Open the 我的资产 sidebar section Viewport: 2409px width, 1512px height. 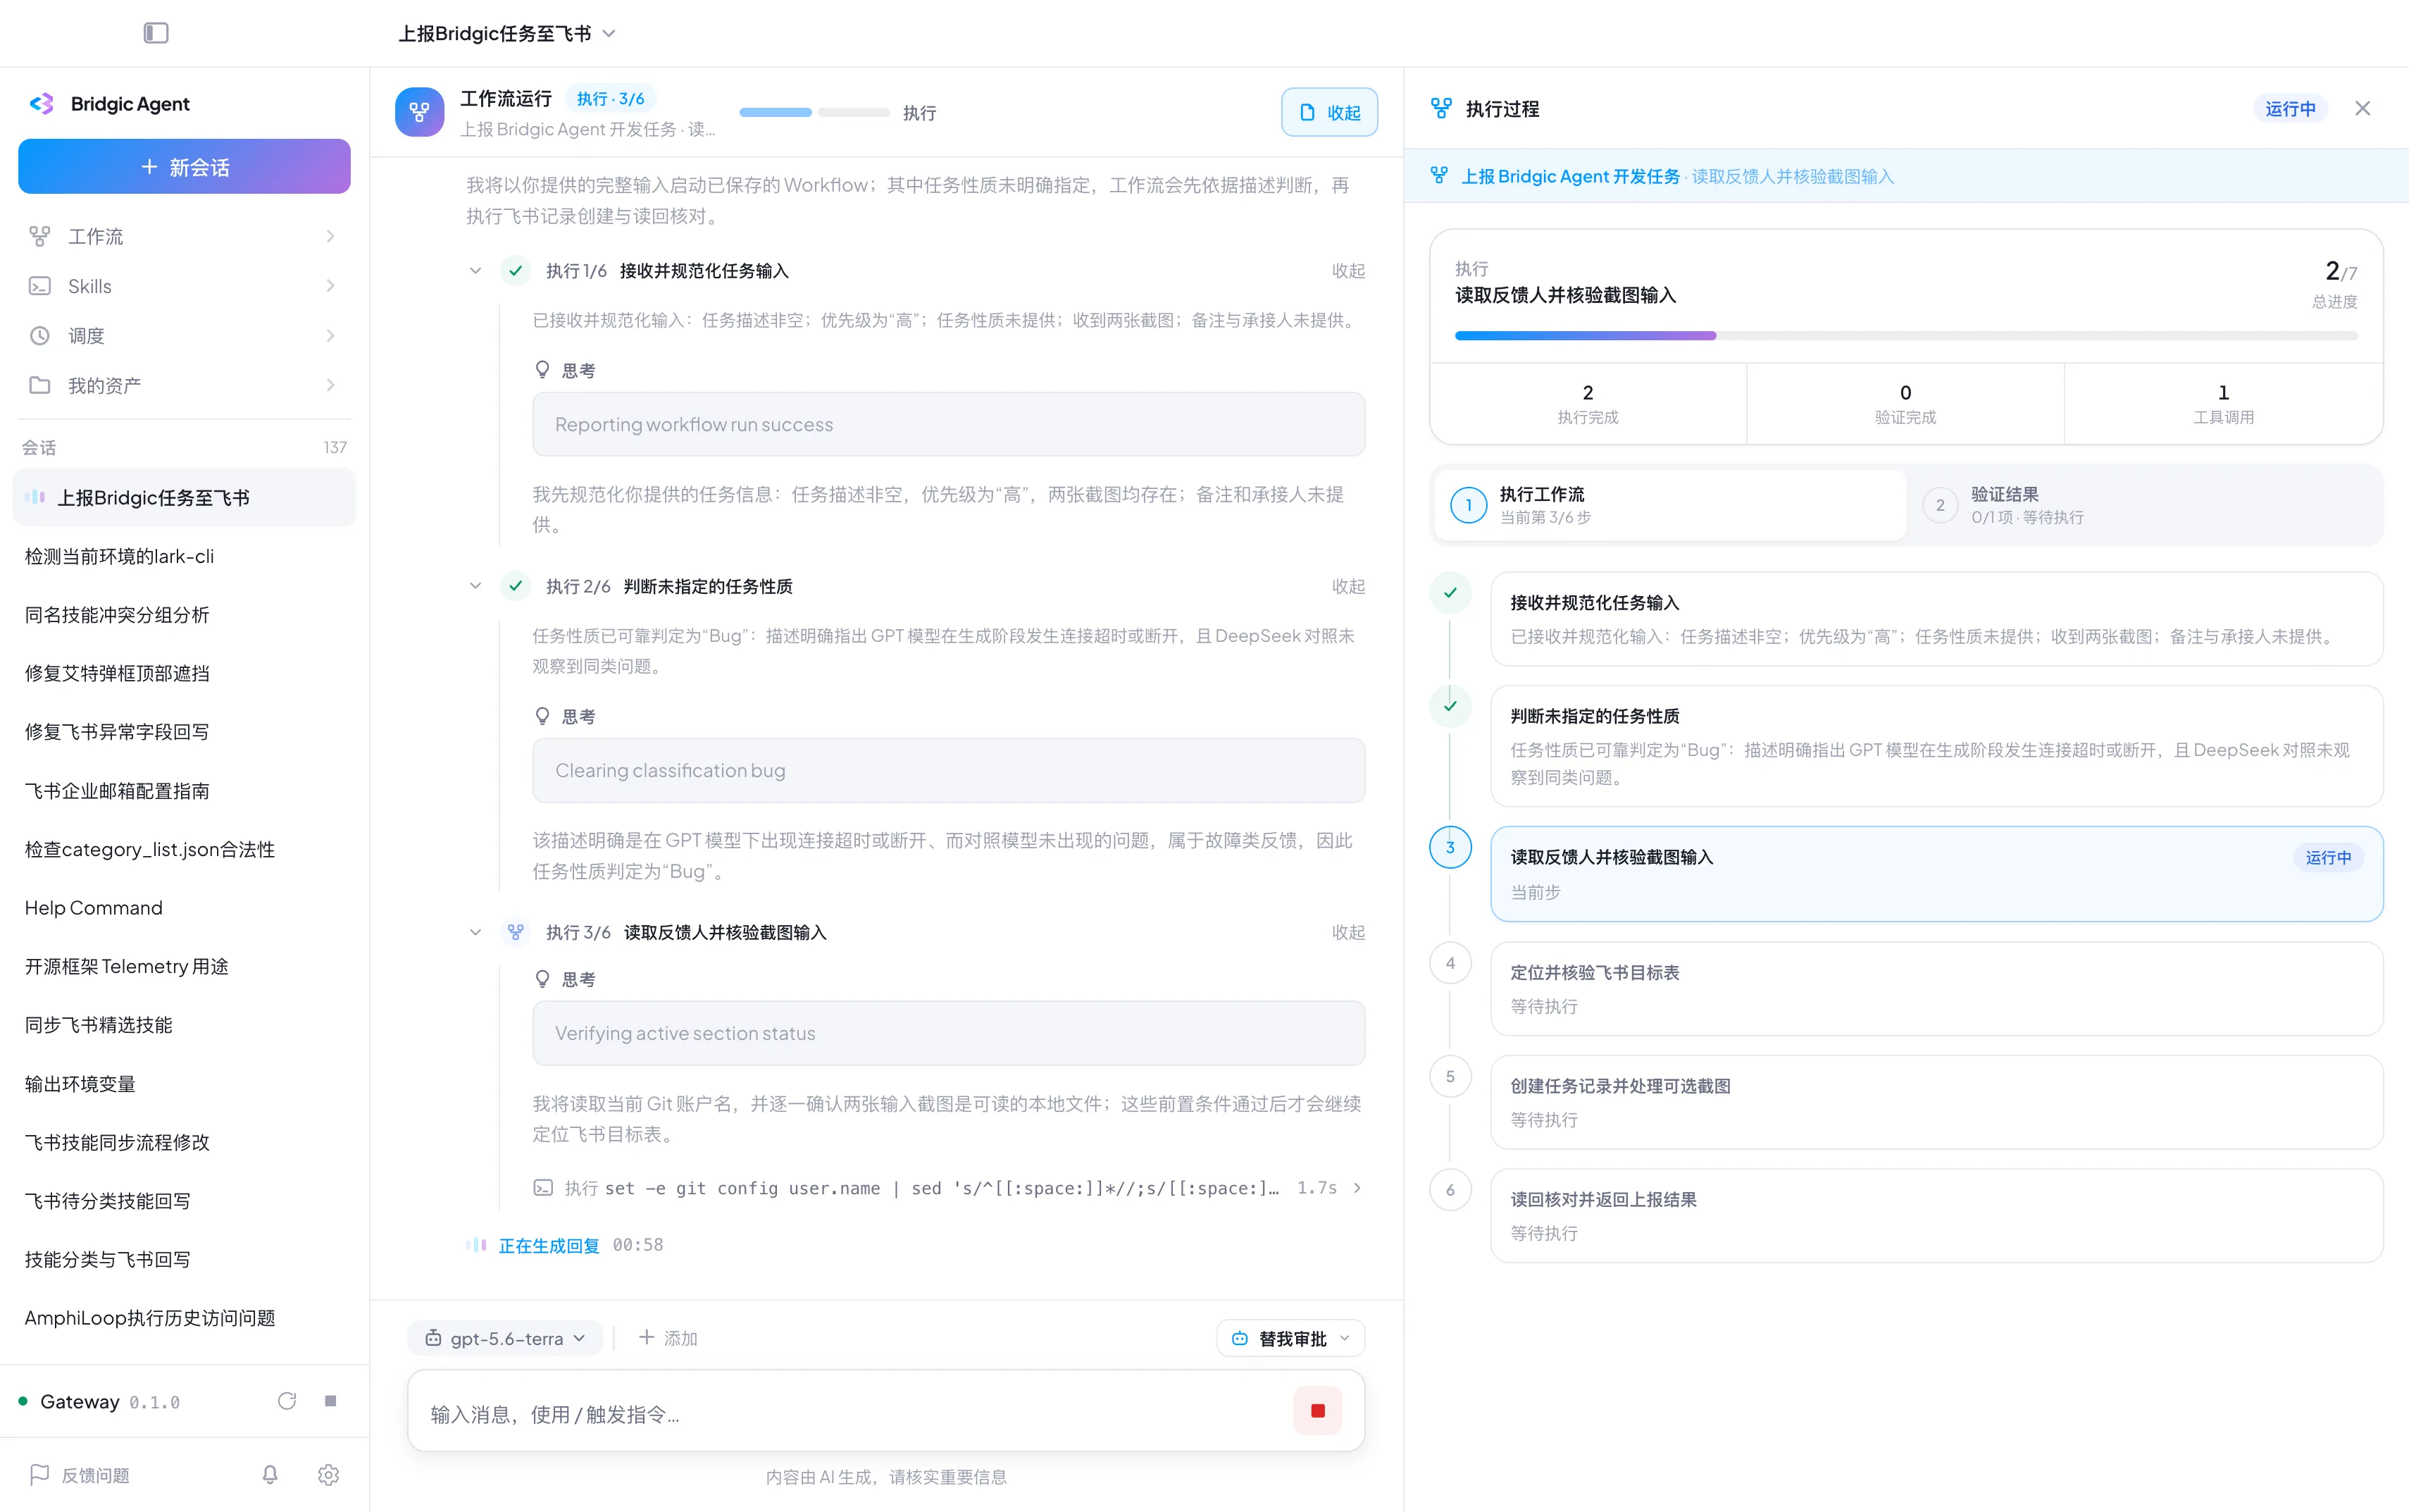point(184,385)
